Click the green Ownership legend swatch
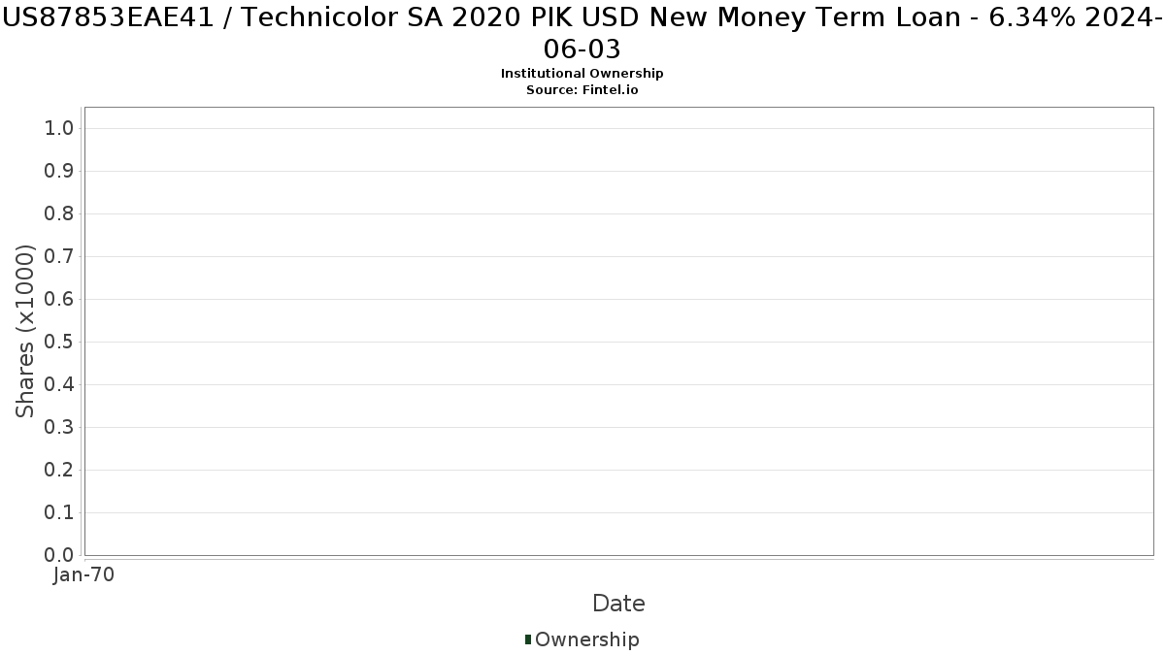The image size is (1165, 655). (x=528, y=639)
